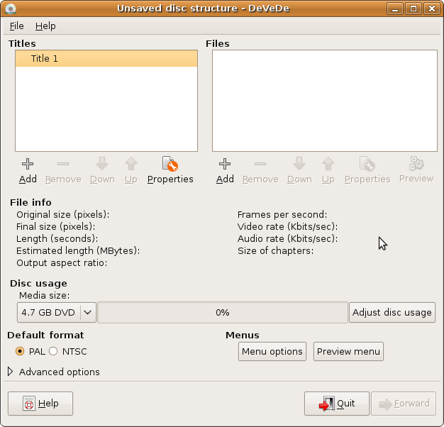Click the Quit button
The height and width of the screenshot is (427, 444).
[337, 404]
